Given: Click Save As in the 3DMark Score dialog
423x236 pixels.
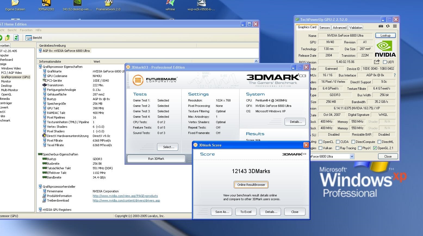Looking at the screenshot, I should point(222,212).
